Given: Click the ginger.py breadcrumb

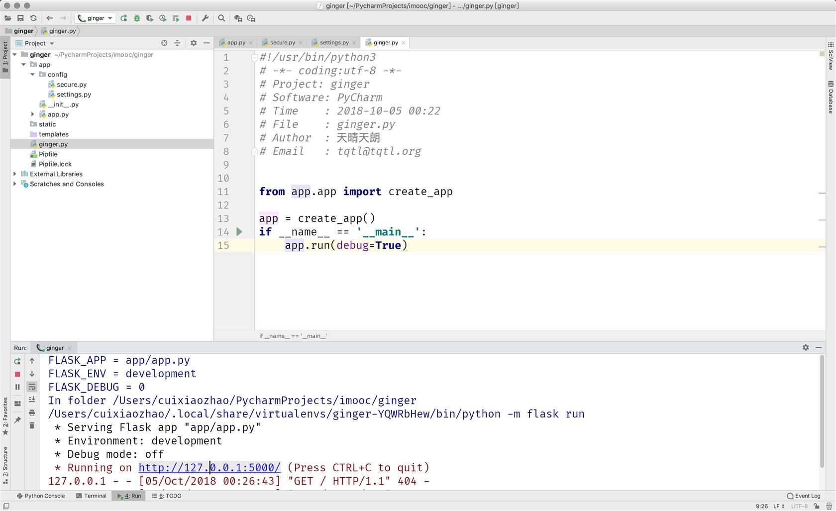Looking at the screenshot, I should (59, 31).
